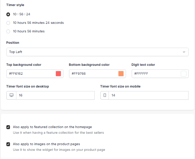Open the red top background color swatch

click(x=58, y=74)
